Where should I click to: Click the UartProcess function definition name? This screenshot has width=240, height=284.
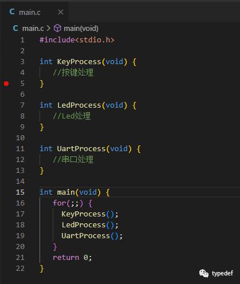pos(81,149)
